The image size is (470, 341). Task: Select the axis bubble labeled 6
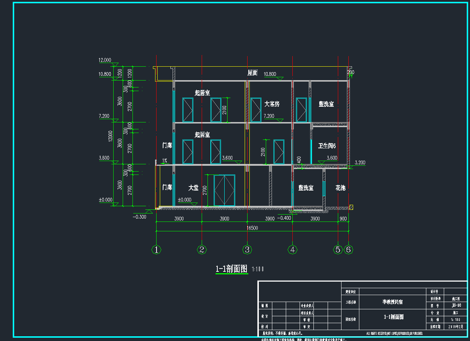tap(348, 250)
